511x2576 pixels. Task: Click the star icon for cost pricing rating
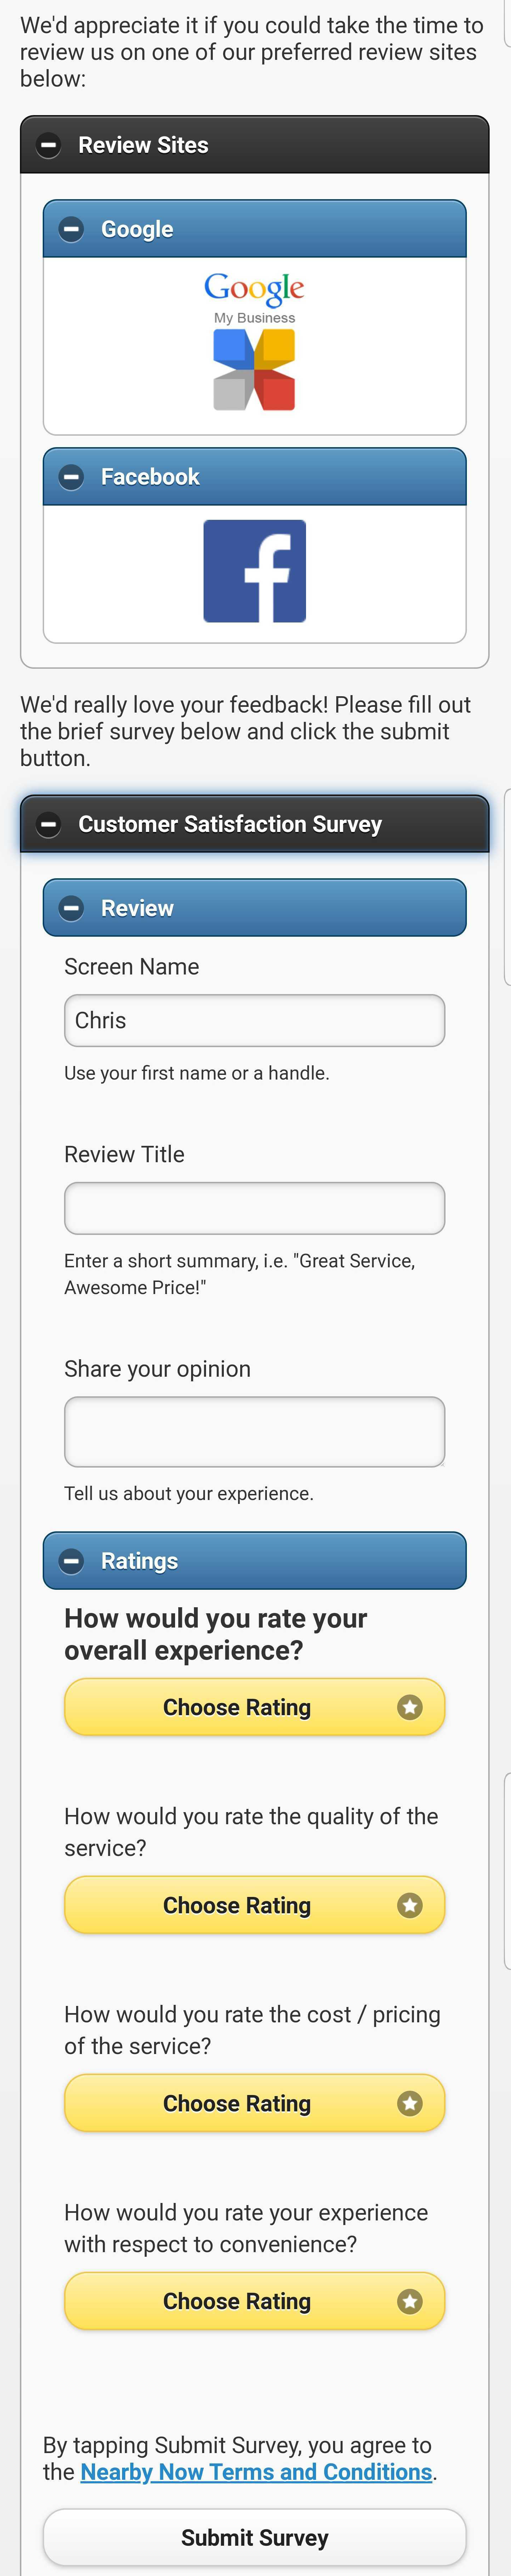coord(409,2103)
